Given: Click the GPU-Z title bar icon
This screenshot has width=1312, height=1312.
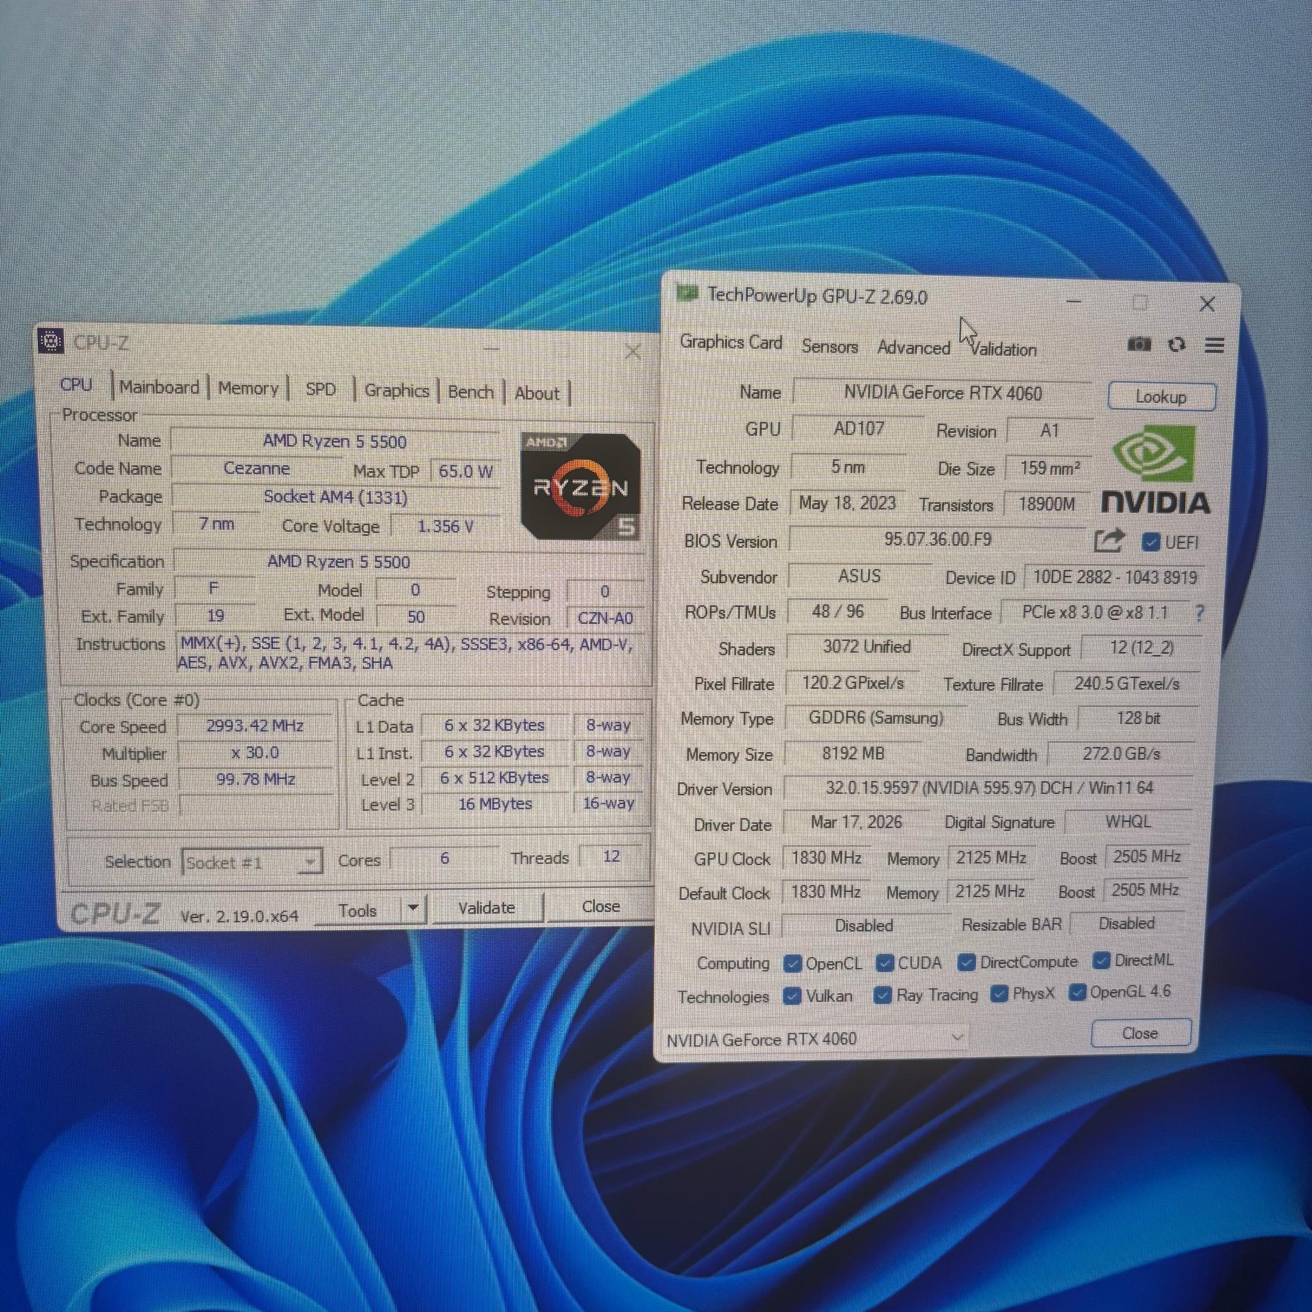Looking at the screenshot, I should [687, 293].
